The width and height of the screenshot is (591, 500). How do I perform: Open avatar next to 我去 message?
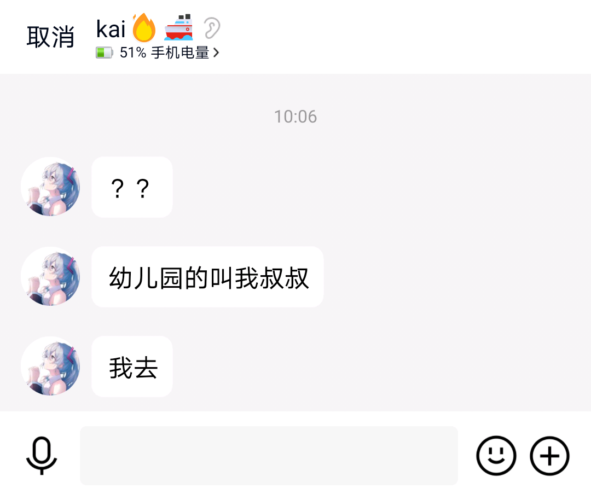50,366
